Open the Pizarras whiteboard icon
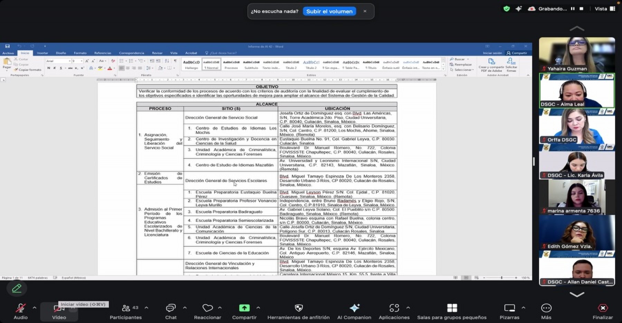The image size is (622, 323). pos(509,308)
